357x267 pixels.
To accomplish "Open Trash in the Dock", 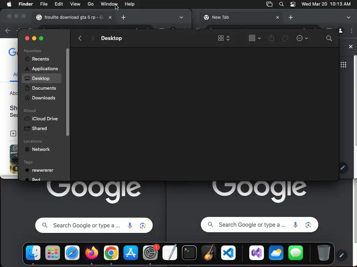I will pyautogui.click(x=324, y=253).
